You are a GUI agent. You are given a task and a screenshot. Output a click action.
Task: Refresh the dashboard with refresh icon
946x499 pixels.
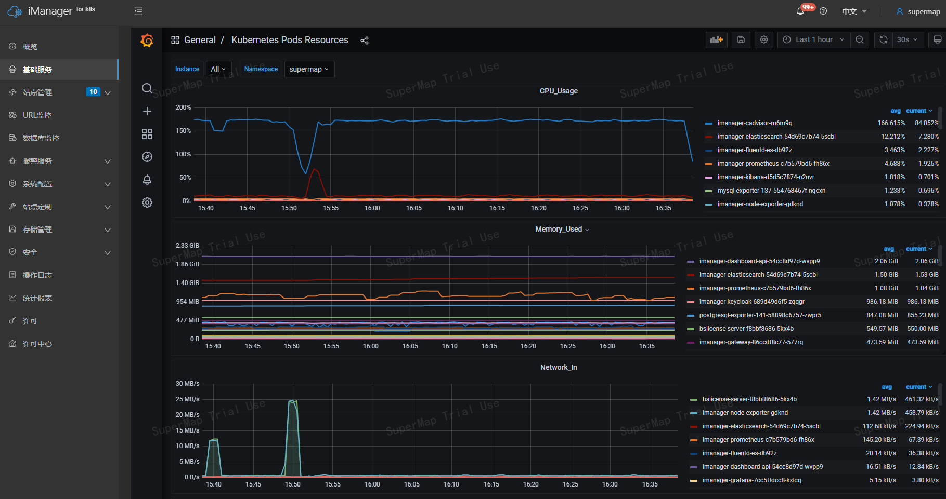tap(883, 40)
